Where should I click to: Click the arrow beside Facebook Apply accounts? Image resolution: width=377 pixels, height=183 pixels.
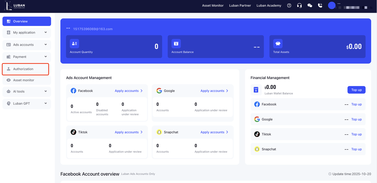(x=142, y=91)
